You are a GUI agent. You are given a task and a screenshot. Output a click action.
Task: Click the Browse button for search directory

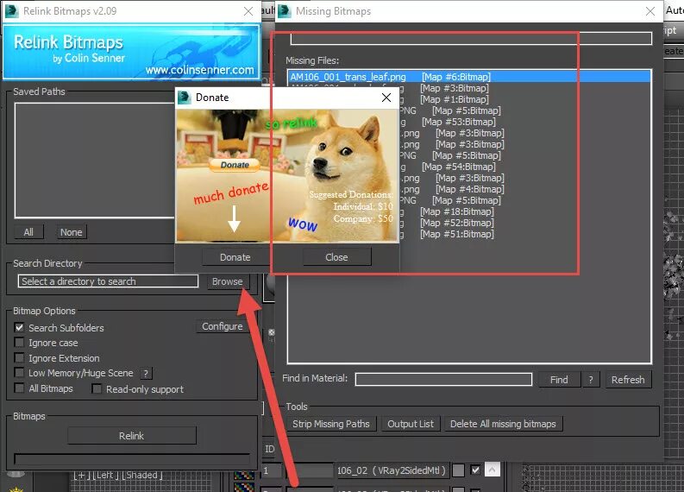coord(227,281)
